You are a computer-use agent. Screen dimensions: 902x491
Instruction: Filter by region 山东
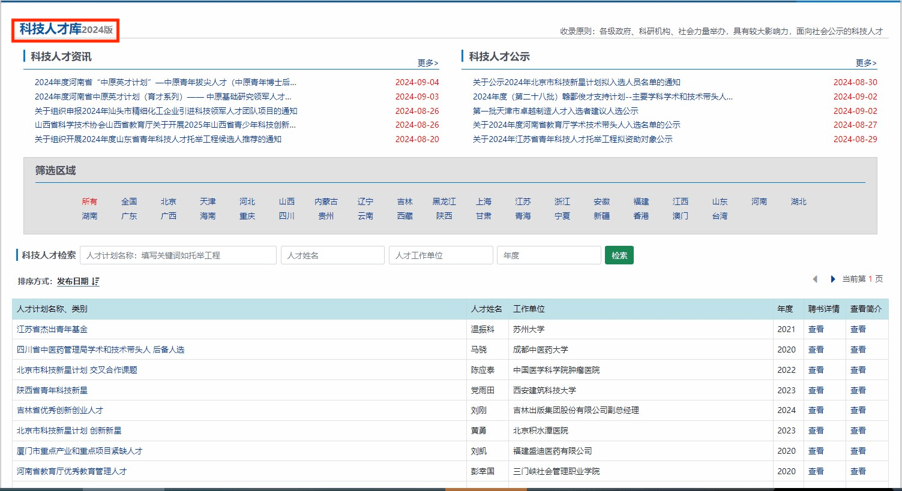(720, 201)
